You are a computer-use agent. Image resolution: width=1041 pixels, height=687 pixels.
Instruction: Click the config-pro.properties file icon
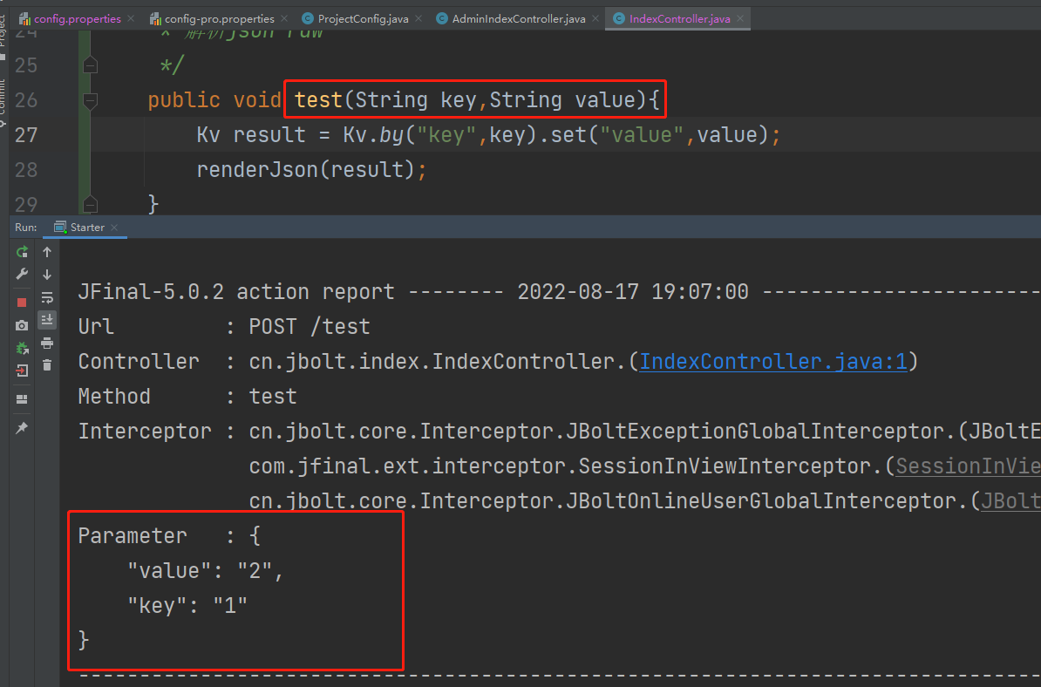coord(155,18)
